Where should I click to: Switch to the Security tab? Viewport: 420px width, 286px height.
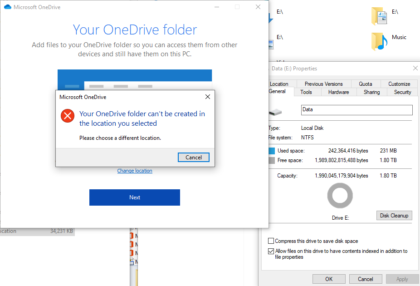402,92
